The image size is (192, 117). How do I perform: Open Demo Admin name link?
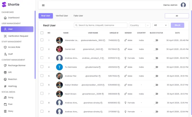(170, 5)
